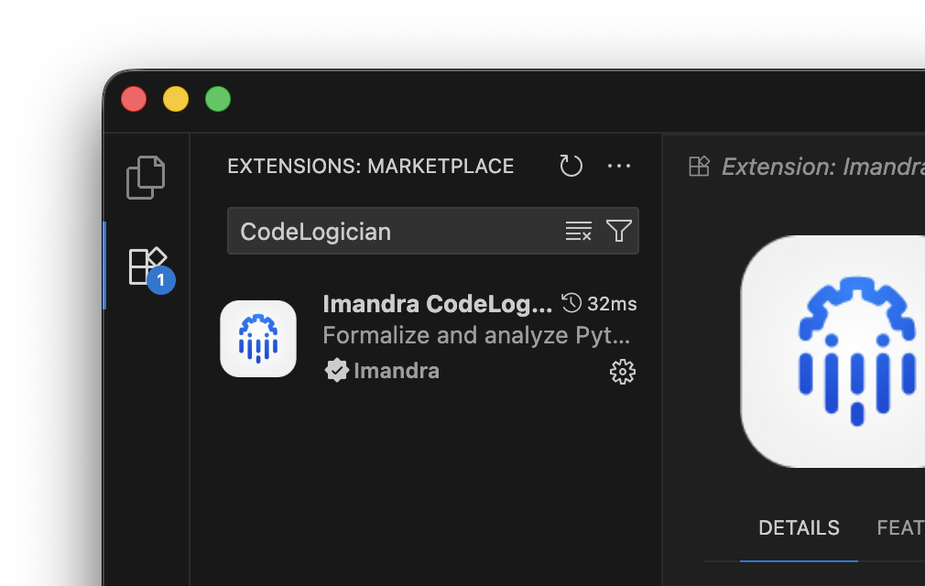Screen dimensions: 925x586
Task: Toggle the filter funnel in the search bar
Action: click(619, 231)
